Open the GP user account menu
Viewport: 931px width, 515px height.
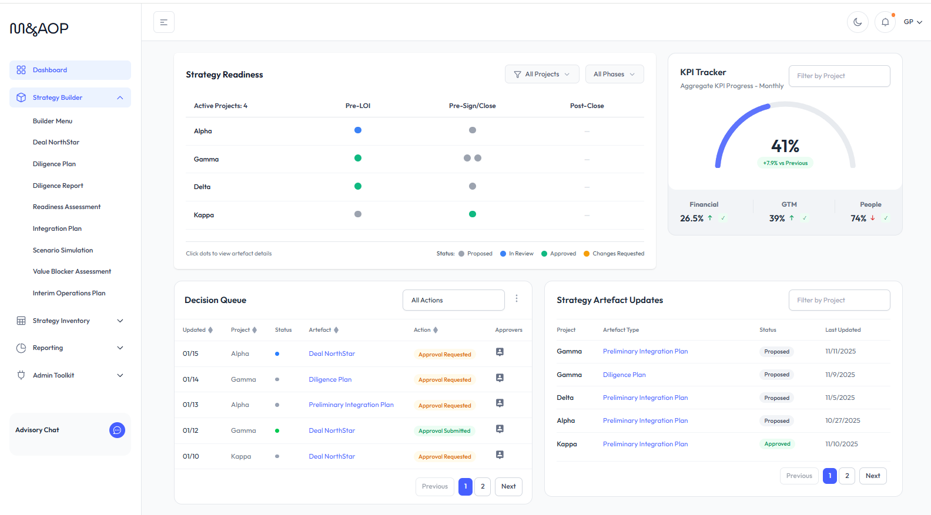[x=913, y=22]
